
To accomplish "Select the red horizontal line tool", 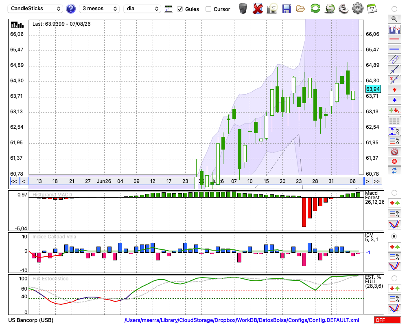I will (394, 39).
